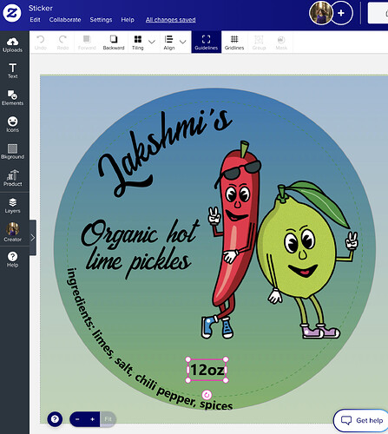Send selection Backward
The image size is (388, 434).
pyautogui.click(x=114, y=43)
